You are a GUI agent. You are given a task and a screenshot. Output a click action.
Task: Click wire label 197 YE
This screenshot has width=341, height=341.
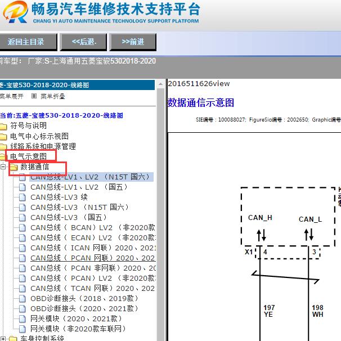click(x=269, y=311)
